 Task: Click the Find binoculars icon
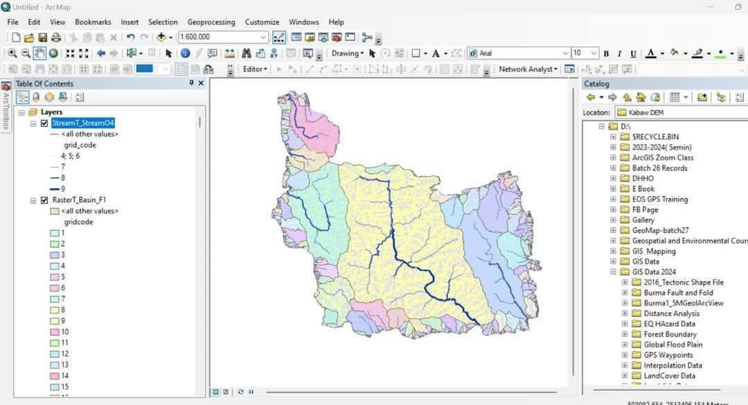point(246,53)
